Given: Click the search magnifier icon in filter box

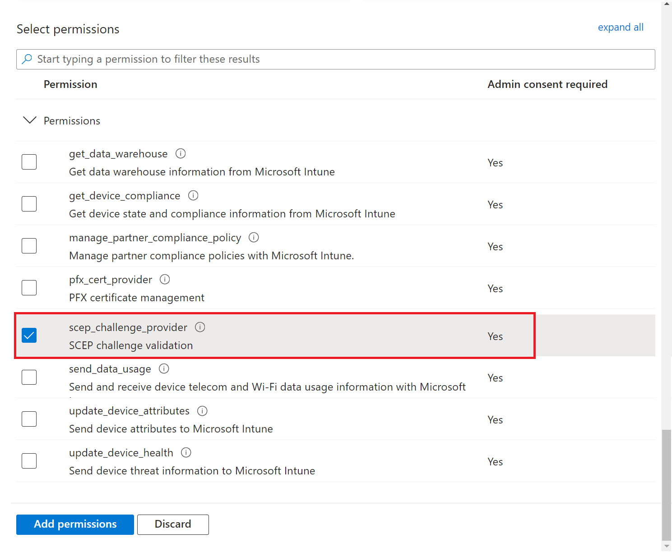Looking at the screenshot, I should pyautogui.click(x=27, y=59).
